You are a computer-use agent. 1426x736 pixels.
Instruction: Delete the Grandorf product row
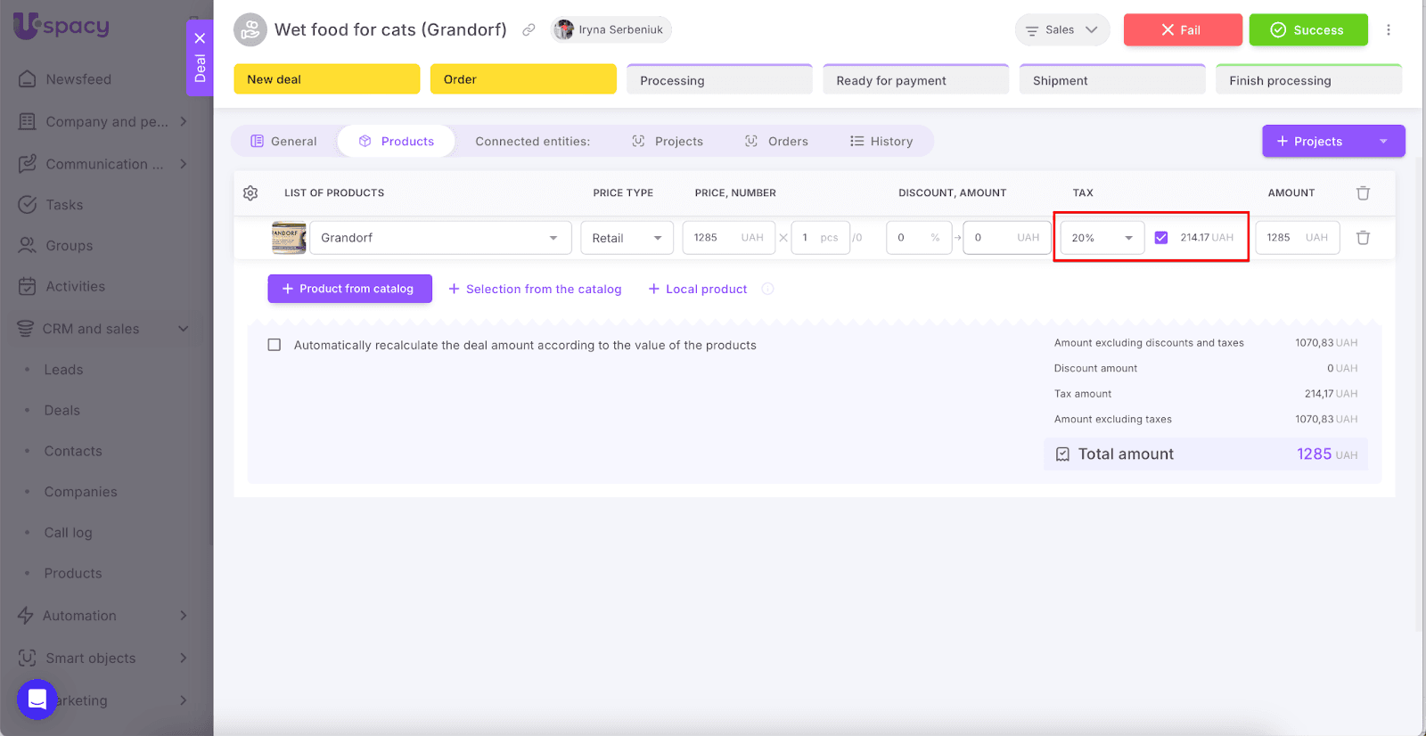coord(1363,238)
